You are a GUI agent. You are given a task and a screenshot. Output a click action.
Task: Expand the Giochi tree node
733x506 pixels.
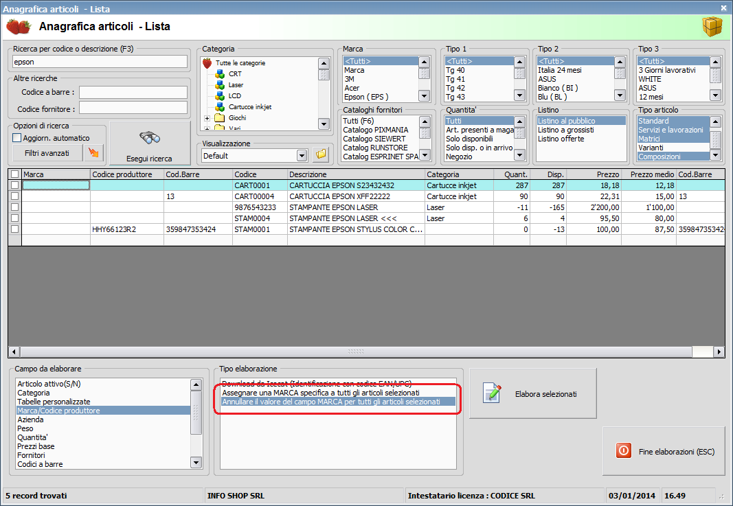207,118
